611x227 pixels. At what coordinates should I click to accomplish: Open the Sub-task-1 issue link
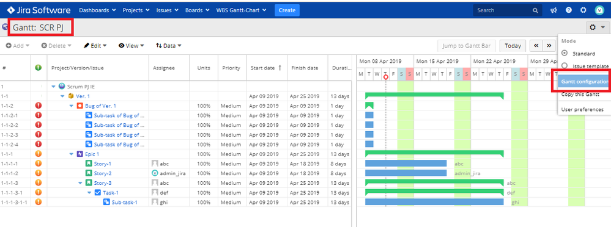pyautogui.click(x=125, y=202)
